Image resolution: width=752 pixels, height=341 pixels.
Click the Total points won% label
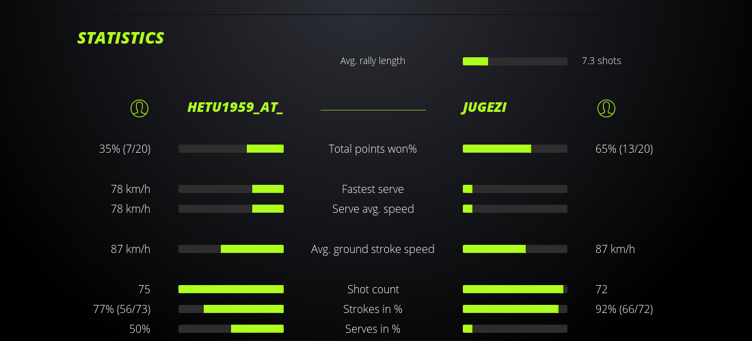(x=373, y=149)
